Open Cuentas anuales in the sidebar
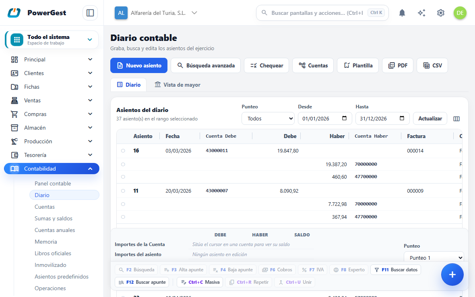The width and height of the screenshot is (475, 297). [55, 230]
